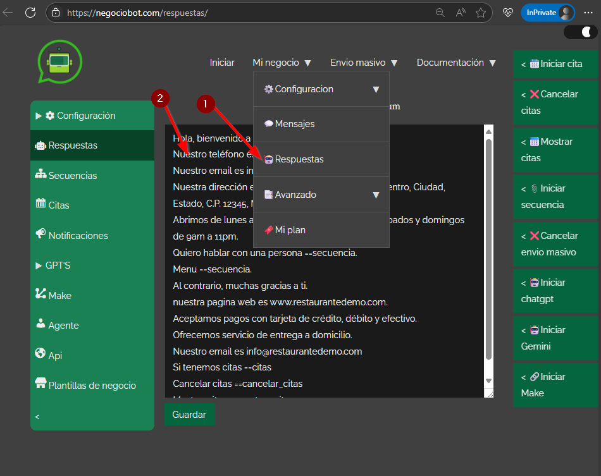Click the zoom magnifier icon in address bar
601x476 pixels.
coord(440,13)
